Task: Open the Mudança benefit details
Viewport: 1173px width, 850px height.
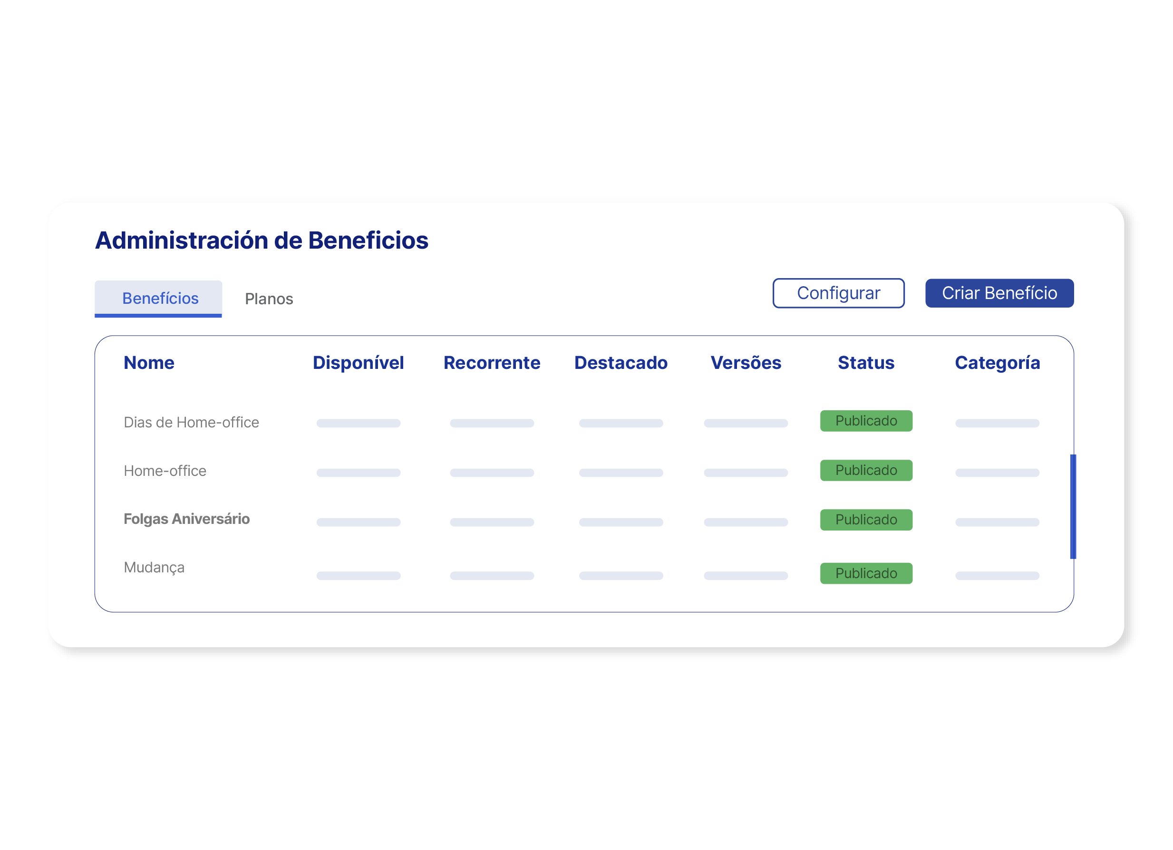Action: click(154, 567)
